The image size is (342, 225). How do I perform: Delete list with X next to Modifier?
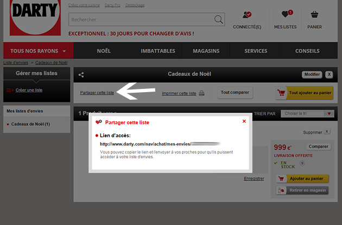click(x=329, y=74)
